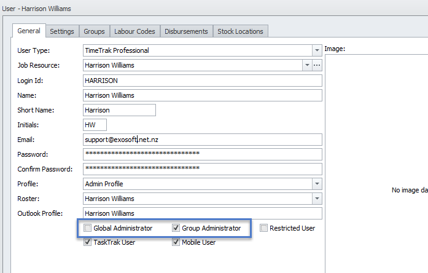Open the Stock Locations tab

(x=240, y=31)
